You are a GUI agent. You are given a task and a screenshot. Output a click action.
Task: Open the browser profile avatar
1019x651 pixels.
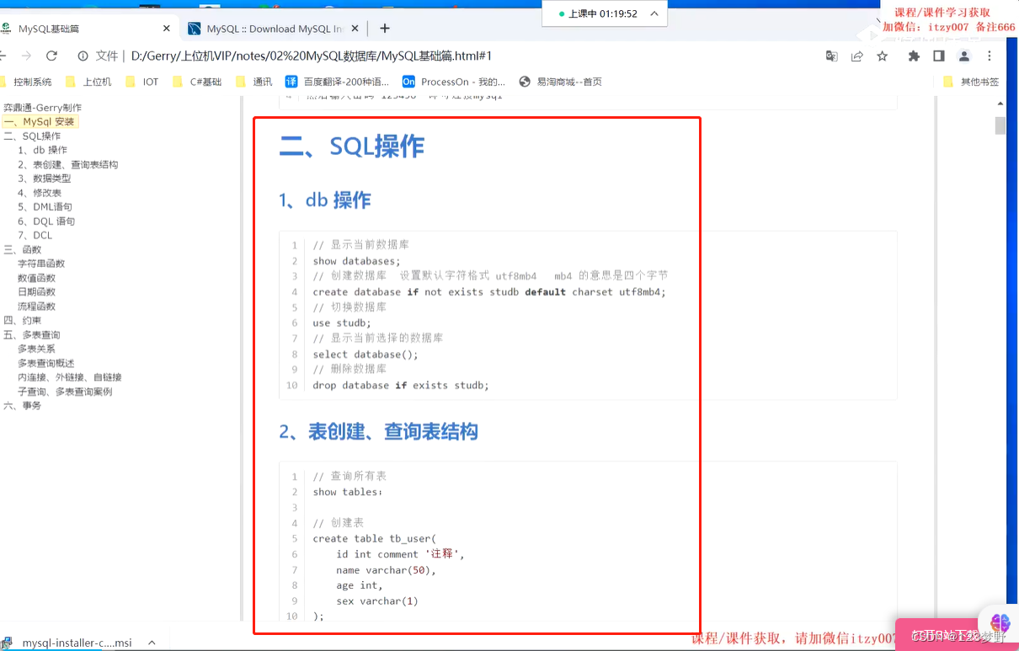963,56
